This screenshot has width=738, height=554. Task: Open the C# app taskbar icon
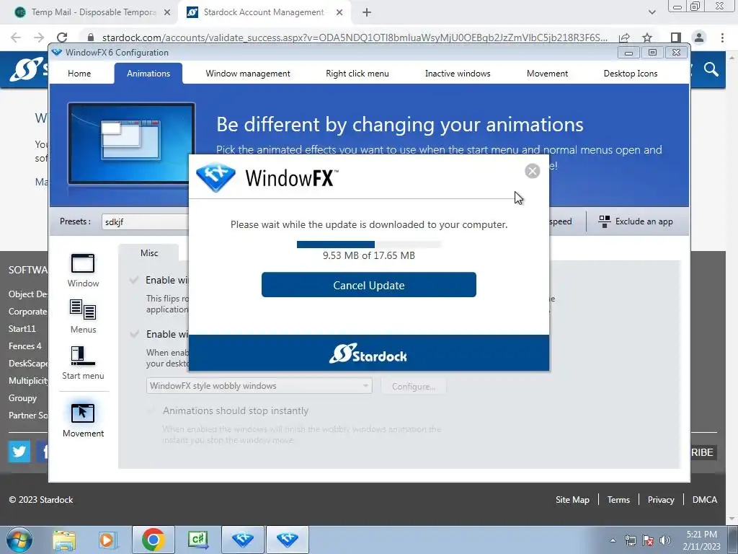pyautogui.click(x=197, y=540)
